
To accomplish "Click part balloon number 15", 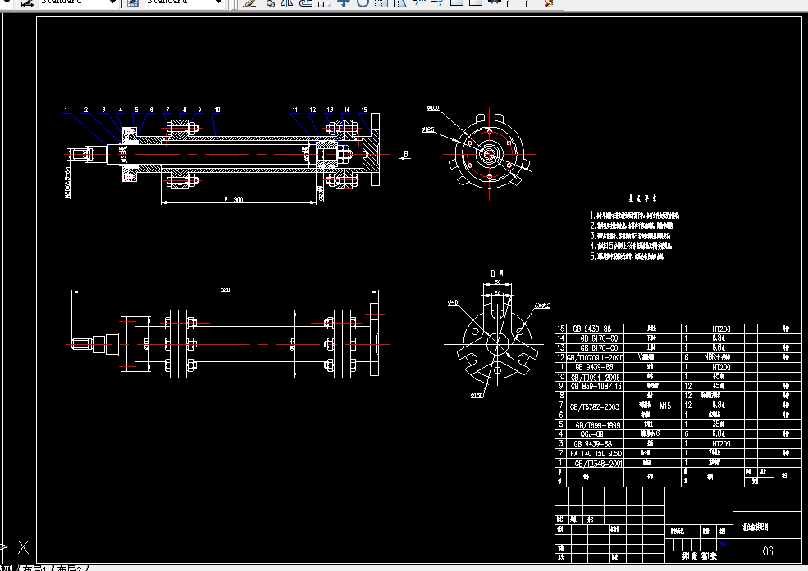I will (x=364, y=110).
